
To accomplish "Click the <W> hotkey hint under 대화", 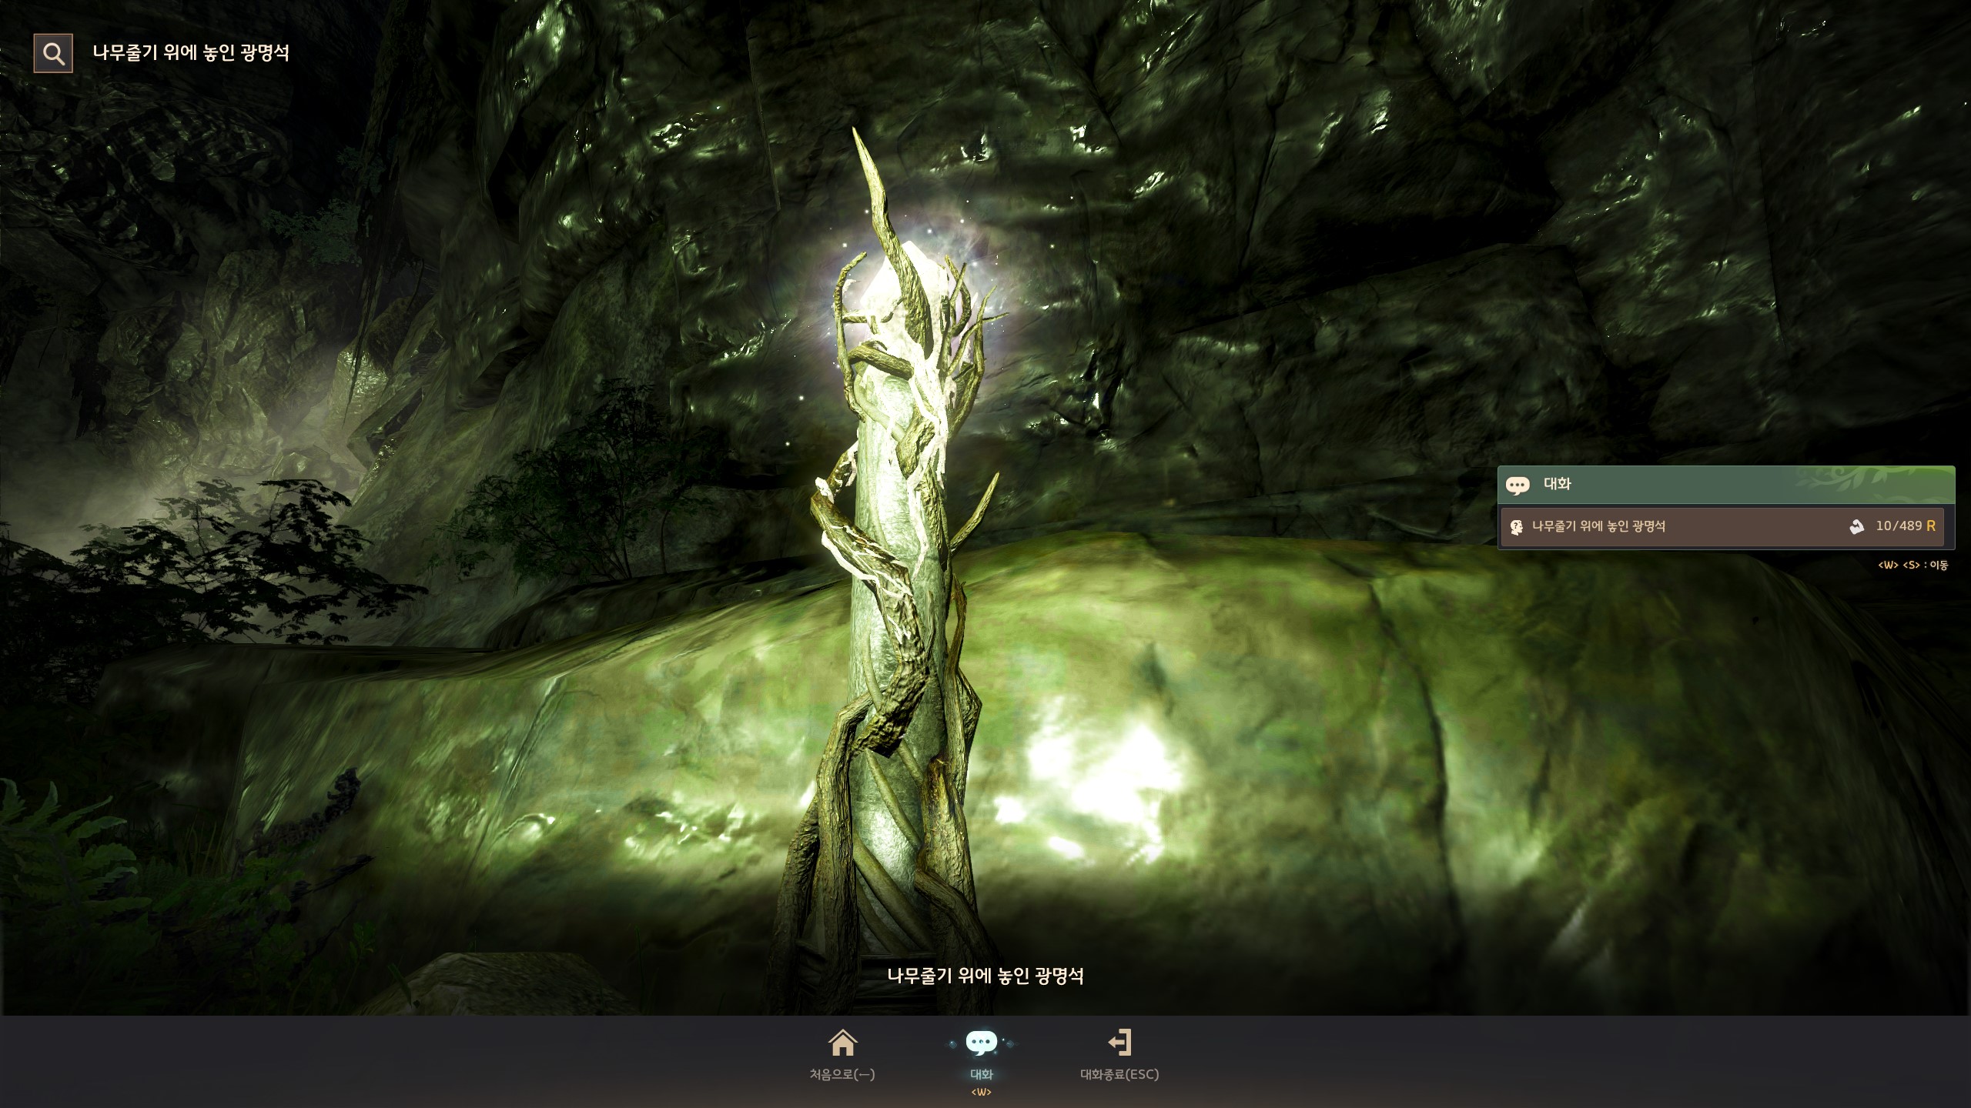I will tap(981, 1093).
